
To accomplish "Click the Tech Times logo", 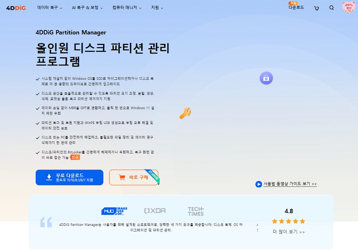I will point(196,211).
